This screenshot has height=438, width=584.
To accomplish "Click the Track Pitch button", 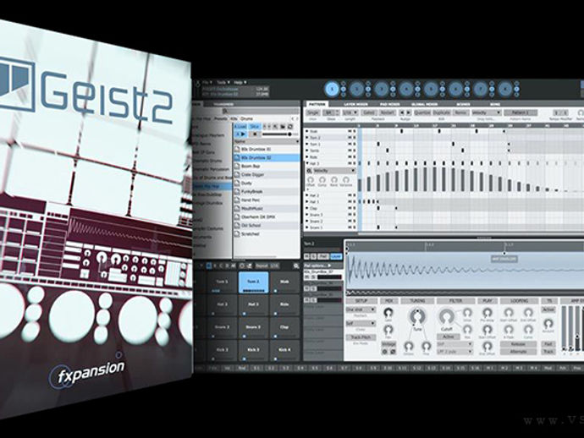I will click(x=361, y=337).
